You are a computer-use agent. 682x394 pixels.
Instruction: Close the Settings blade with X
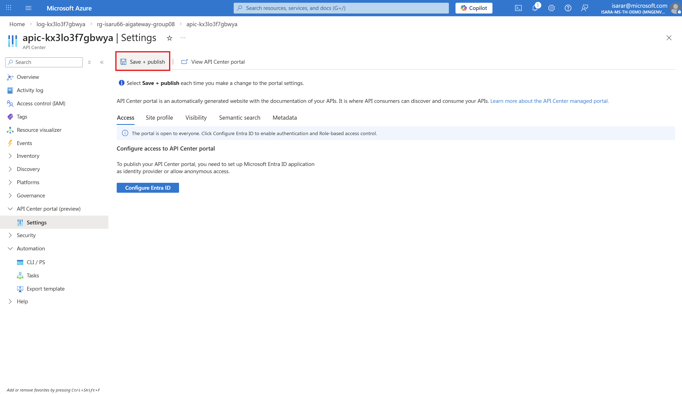click(669, 38)
